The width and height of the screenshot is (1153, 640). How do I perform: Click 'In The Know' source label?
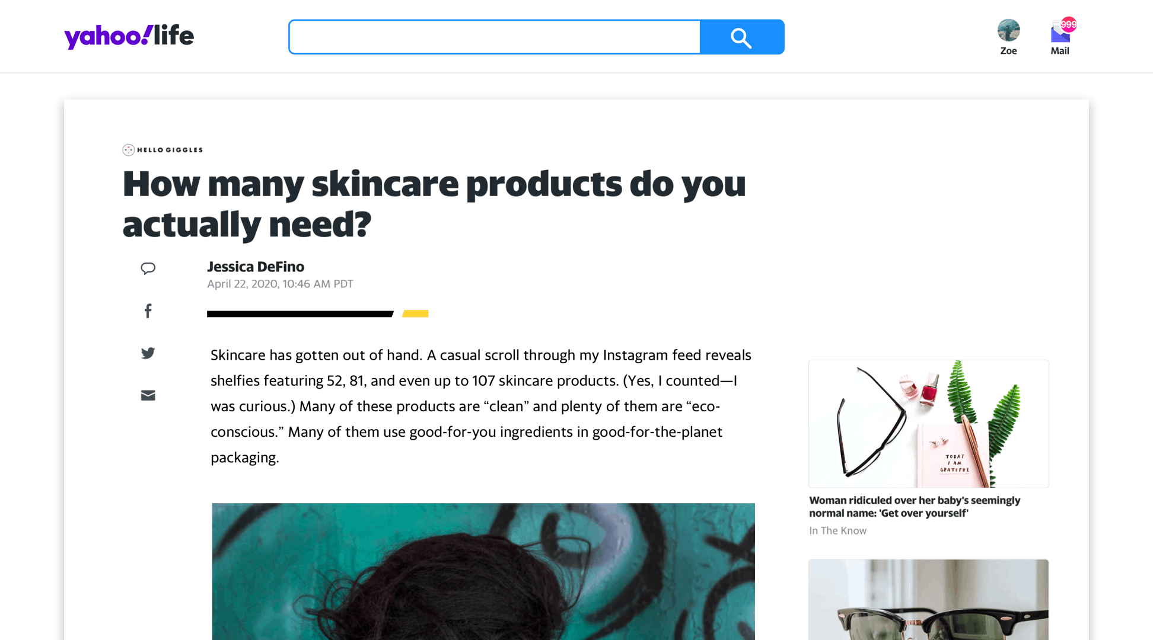coord(837,530)
